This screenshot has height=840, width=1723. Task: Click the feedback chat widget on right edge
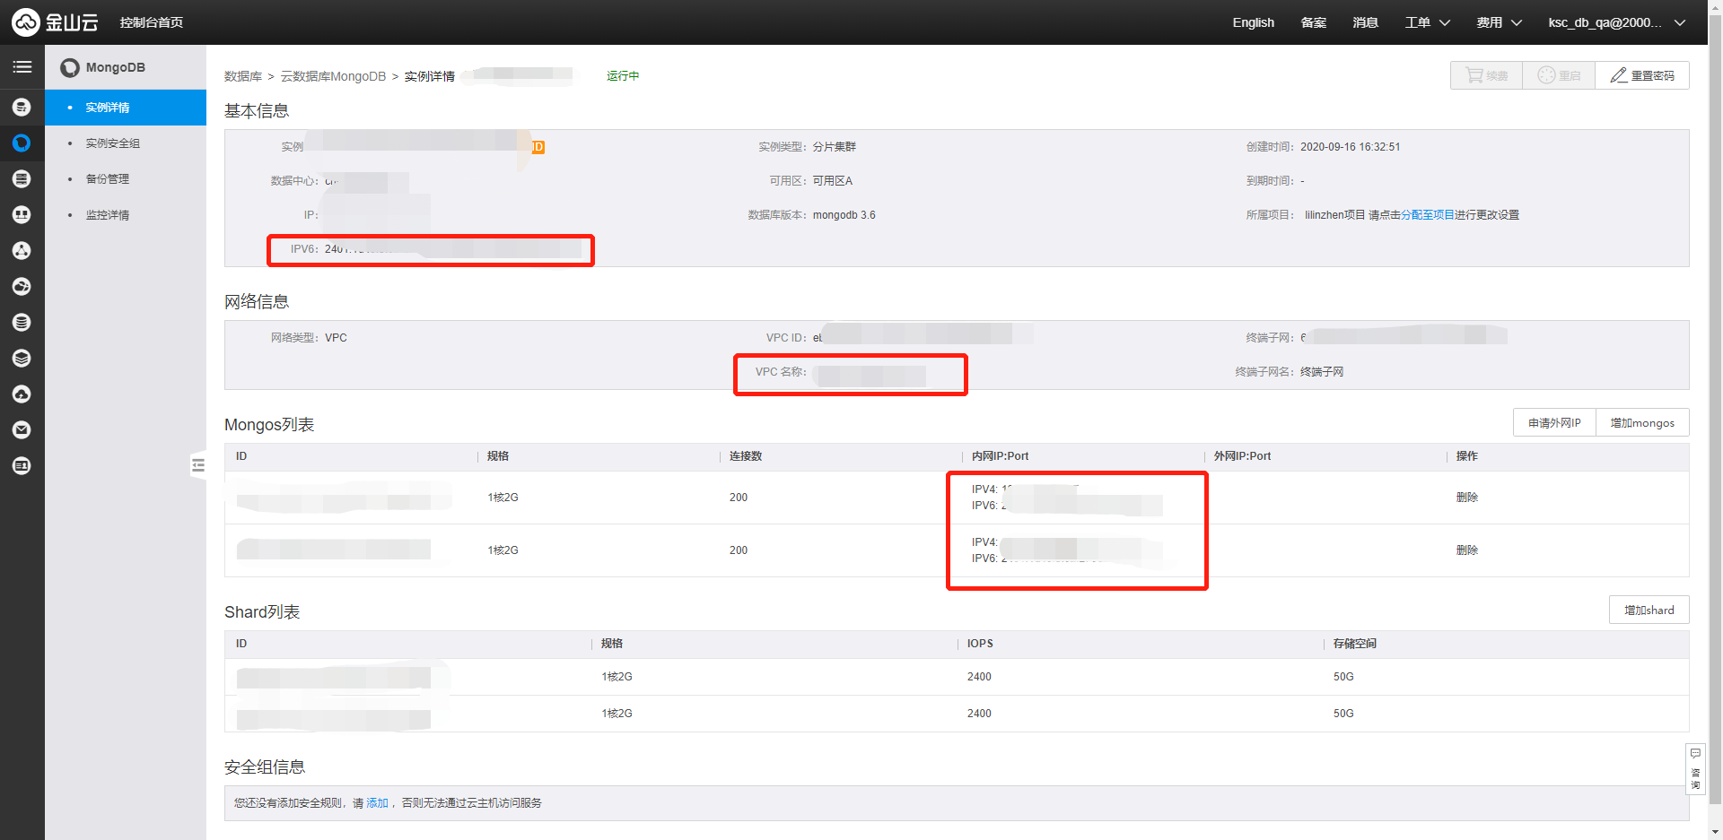click(1695, 767)
